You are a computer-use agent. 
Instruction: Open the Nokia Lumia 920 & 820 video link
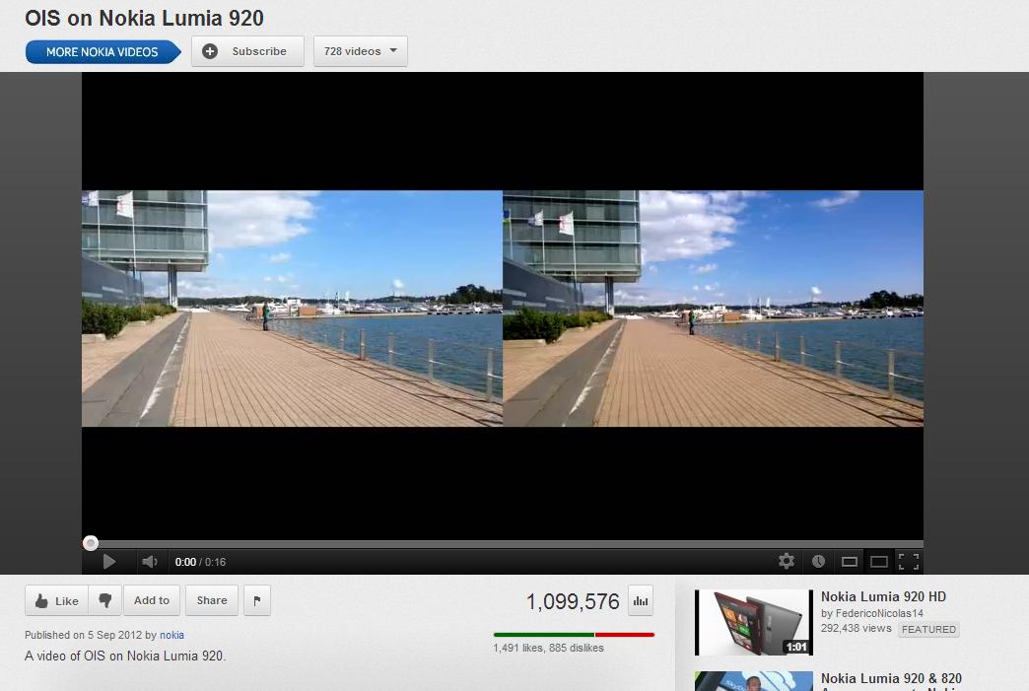891,678
